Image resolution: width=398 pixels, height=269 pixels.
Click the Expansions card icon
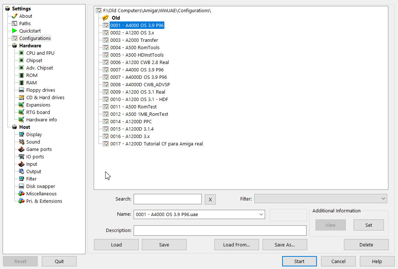tap(21, 105)
